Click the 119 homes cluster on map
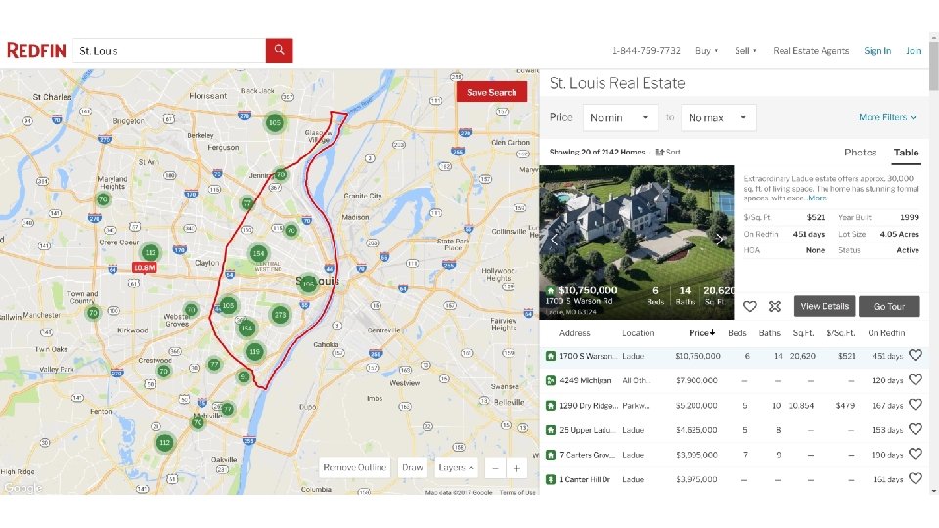The height and width of the screenshot is (528, 939). point(255,351)
